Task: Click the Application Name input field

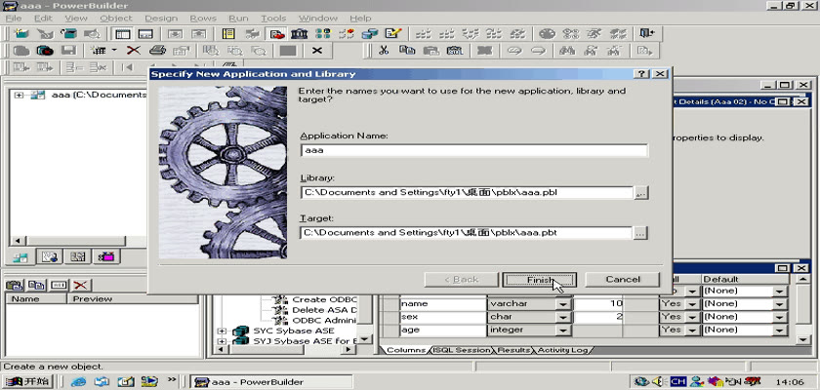Action: tap(474, 150)
